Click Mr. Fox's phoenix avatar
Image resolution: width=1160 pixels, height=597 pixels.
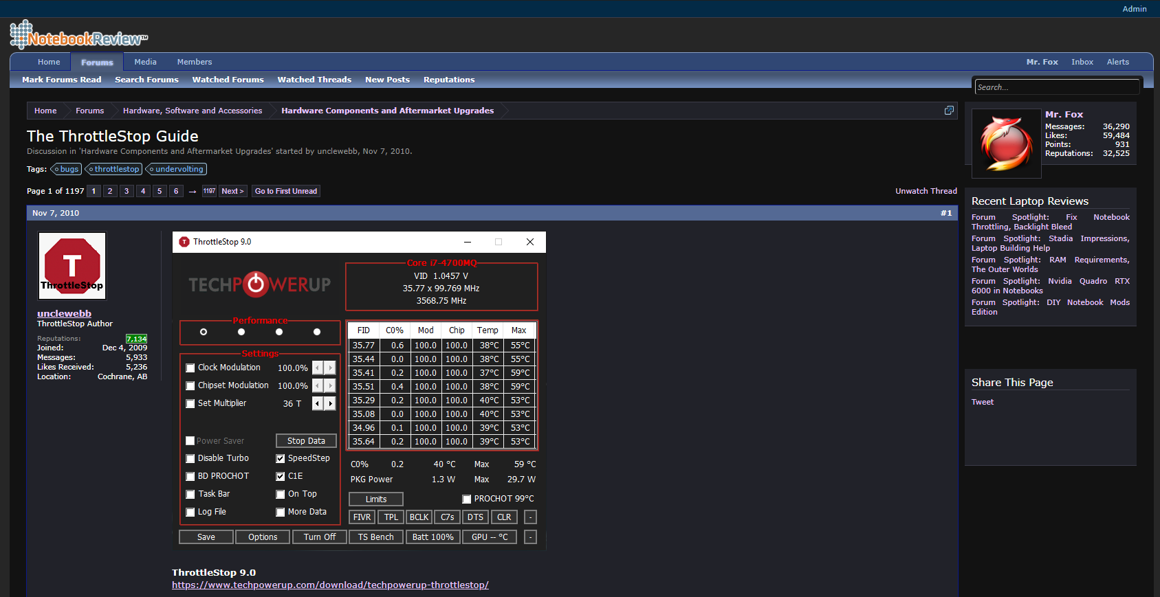click(x=1006, y=144)
